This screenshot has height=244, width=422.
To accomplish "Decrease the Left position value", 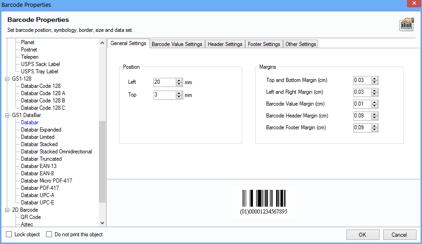I will click(x=179, y=84).
